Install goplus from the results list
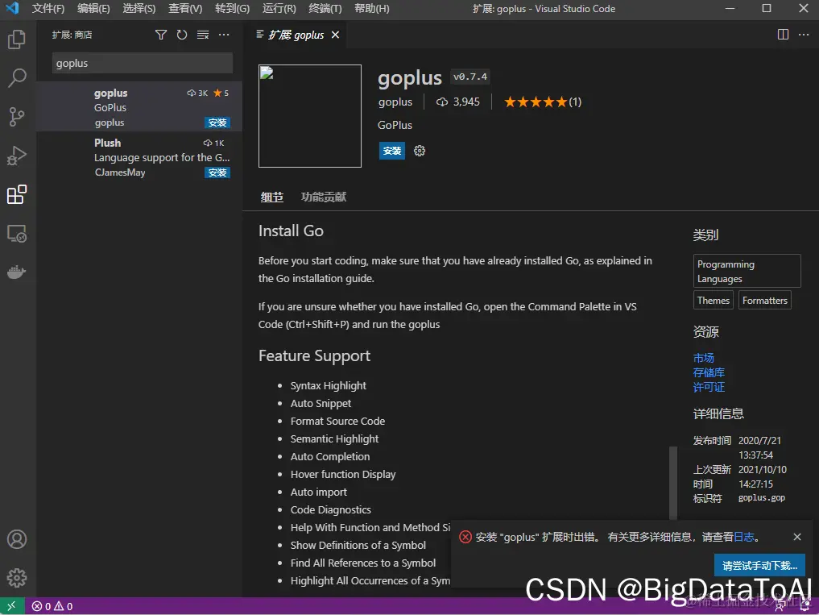819x615 pixels. coord(217,123)
